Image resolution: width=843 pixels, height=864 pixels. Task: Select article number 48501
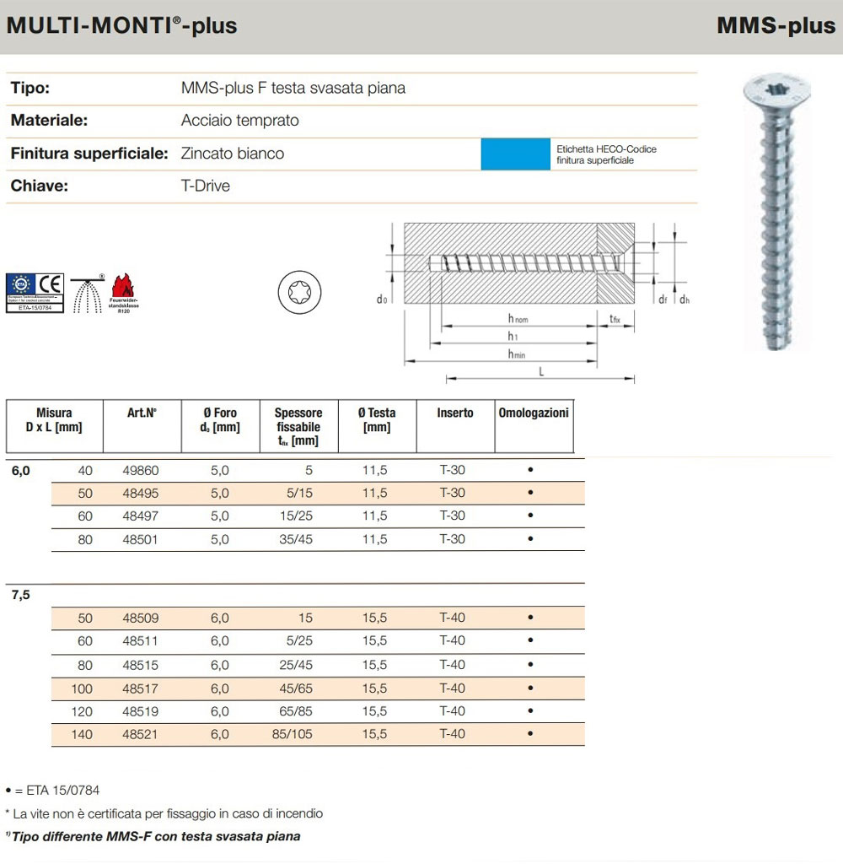tap(140, 539)
